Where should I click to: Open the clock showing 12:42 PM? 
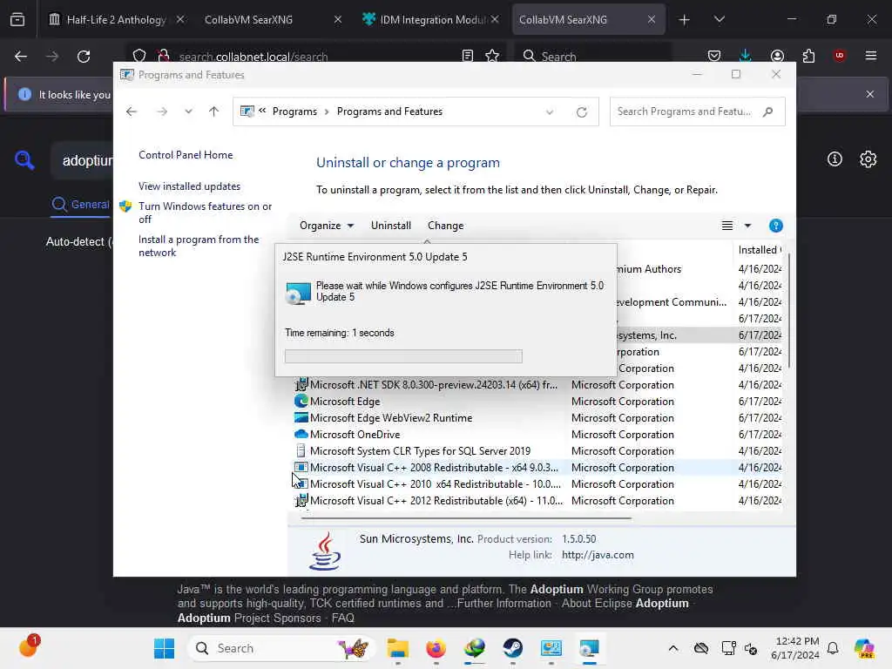pyautogui.click(x=794, y=648)
